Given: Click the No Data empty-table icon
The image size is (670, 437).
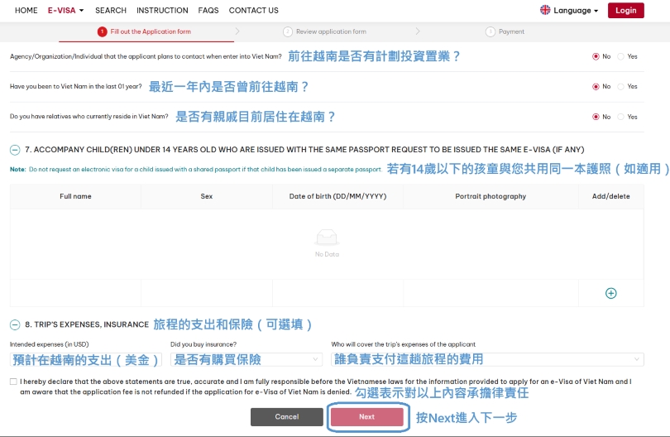Looking at the screenshot, I should point(327,238).
